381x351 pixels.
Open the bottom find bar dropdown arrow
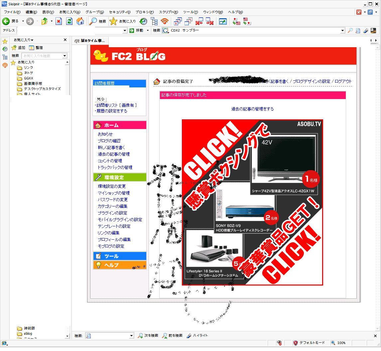131,336
